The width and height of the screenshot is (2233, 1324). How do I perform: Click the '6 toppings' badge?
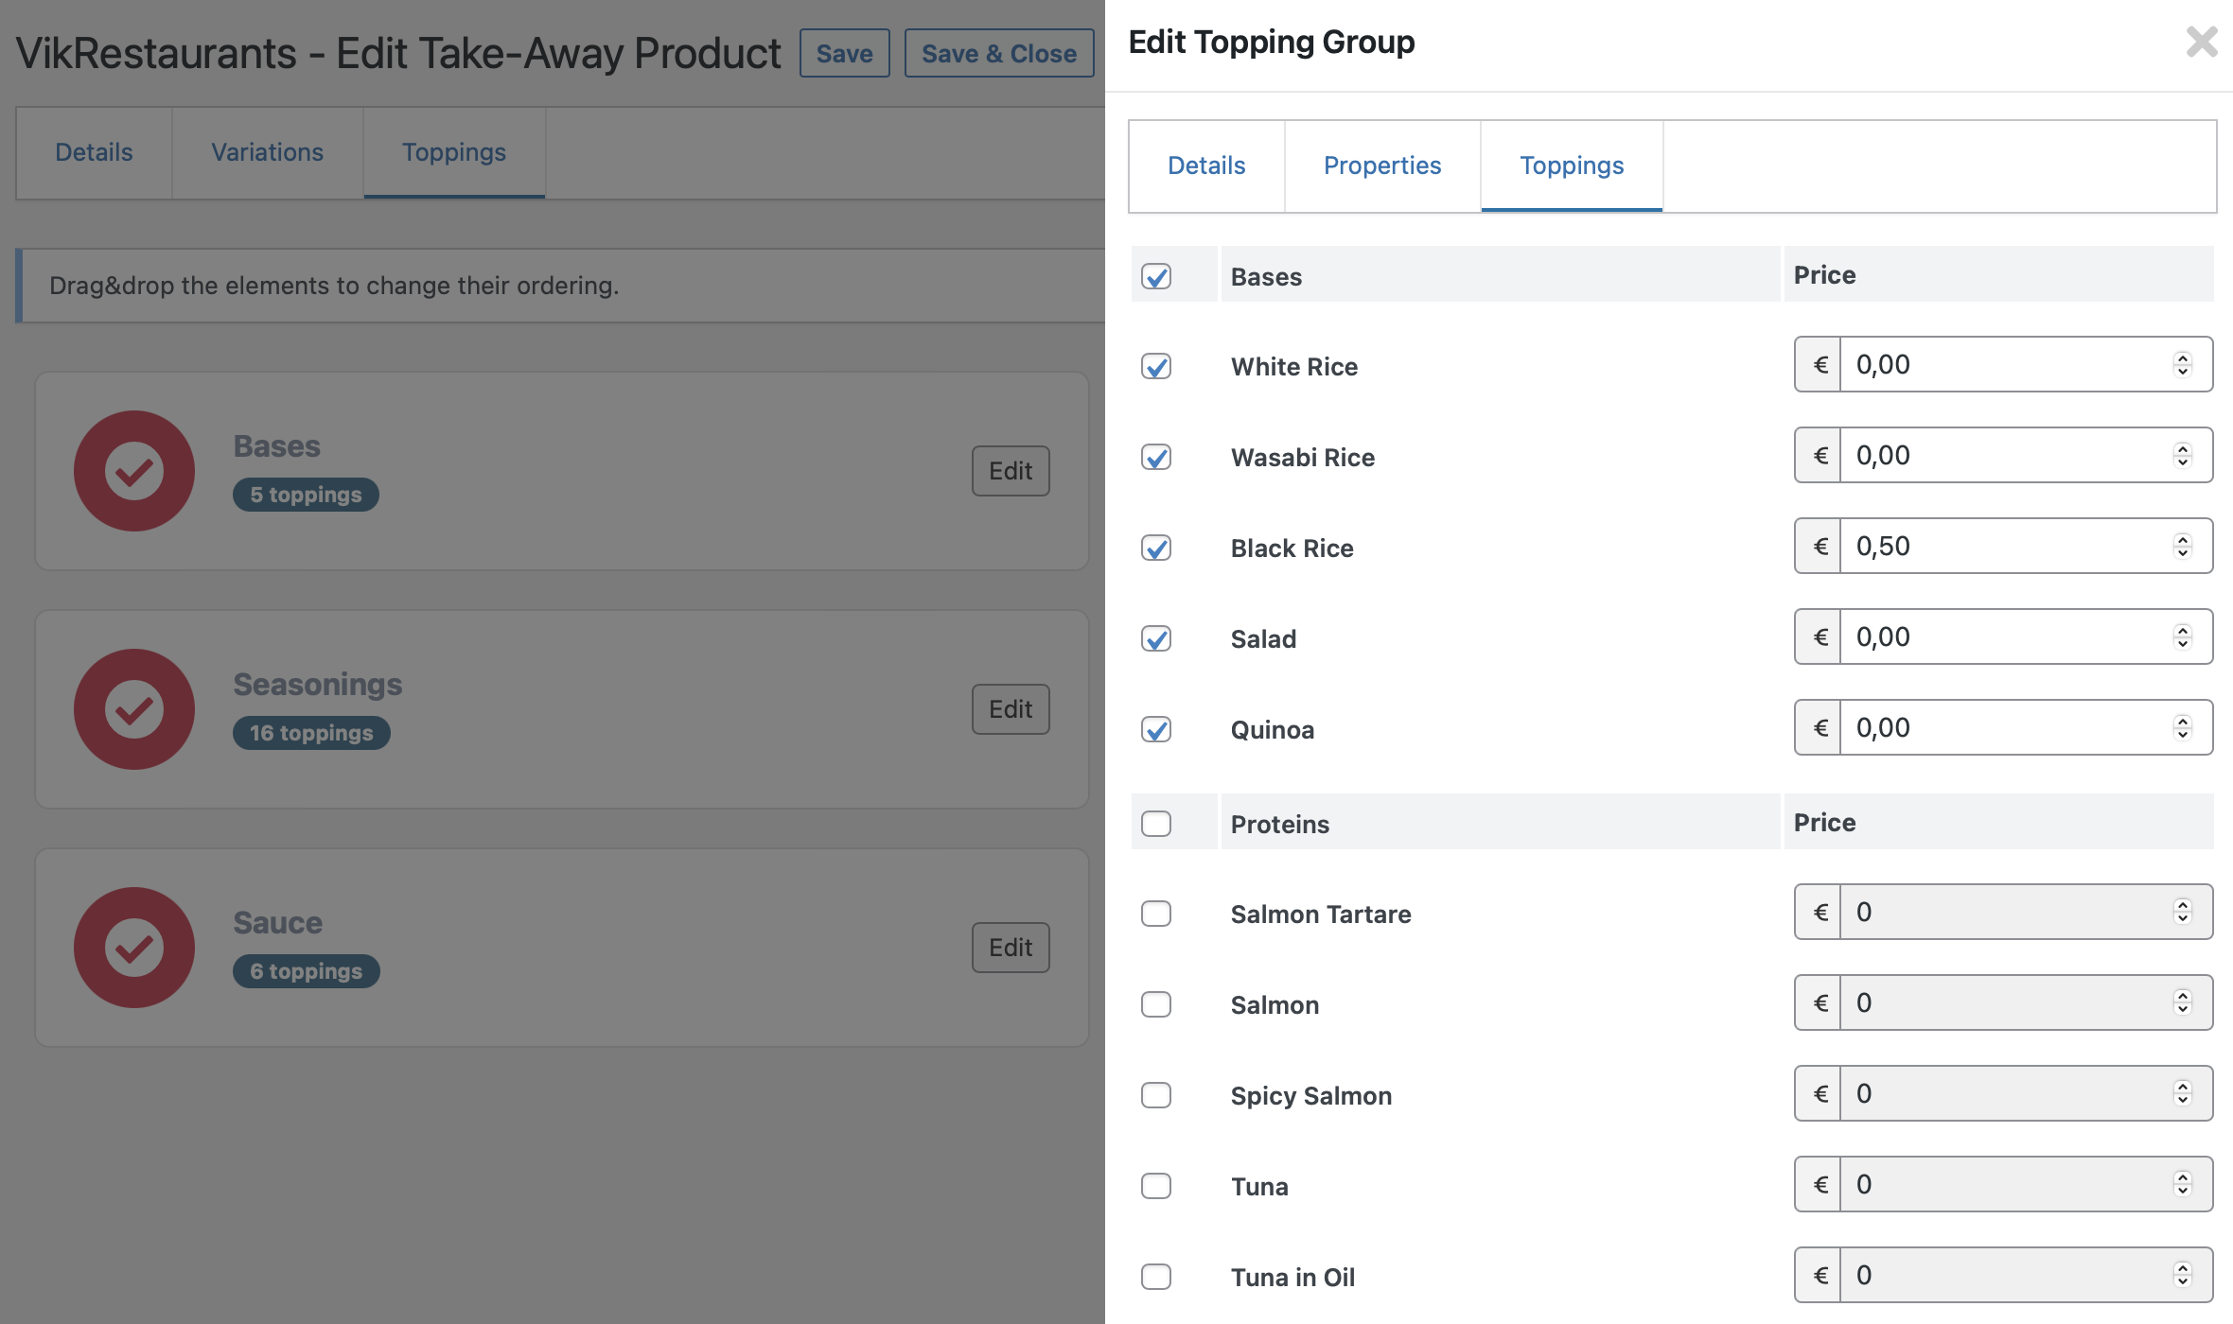click(x=307, y=971)
